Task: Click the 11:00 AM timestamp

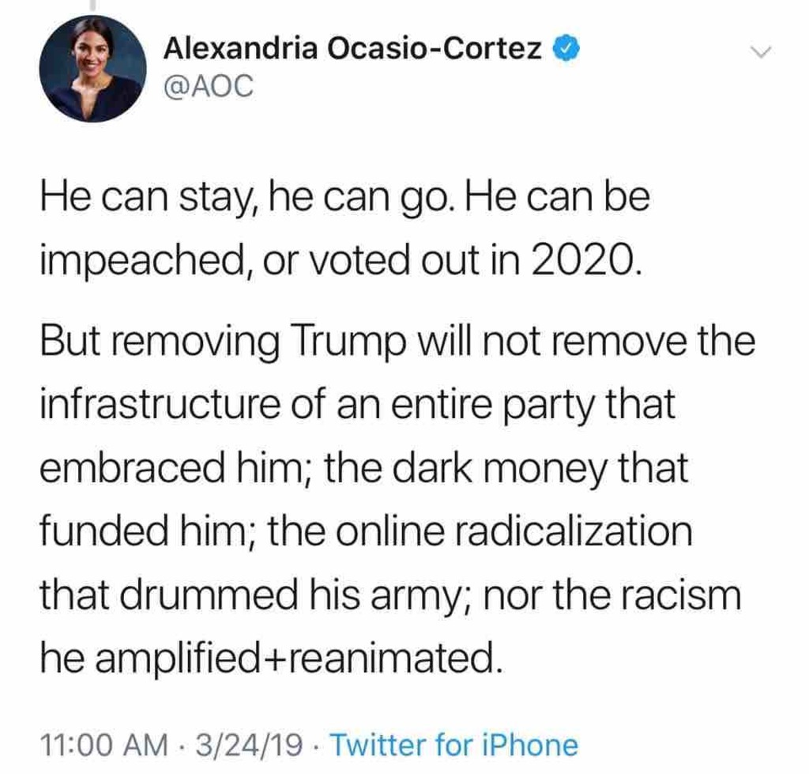Action: [104, 744]
